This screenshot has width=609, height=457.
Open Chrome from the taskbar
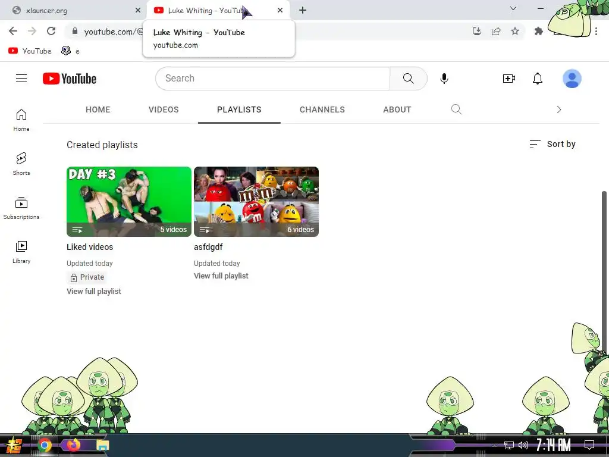(45, 445)
